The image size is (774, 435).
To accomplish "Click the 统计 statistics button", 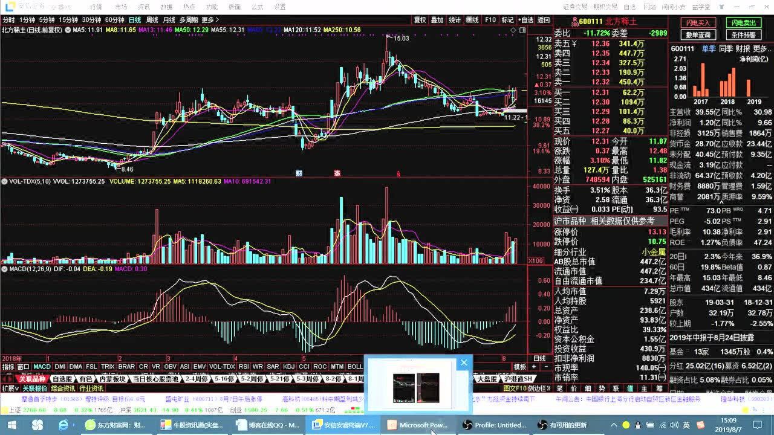I will click(455, 20).
